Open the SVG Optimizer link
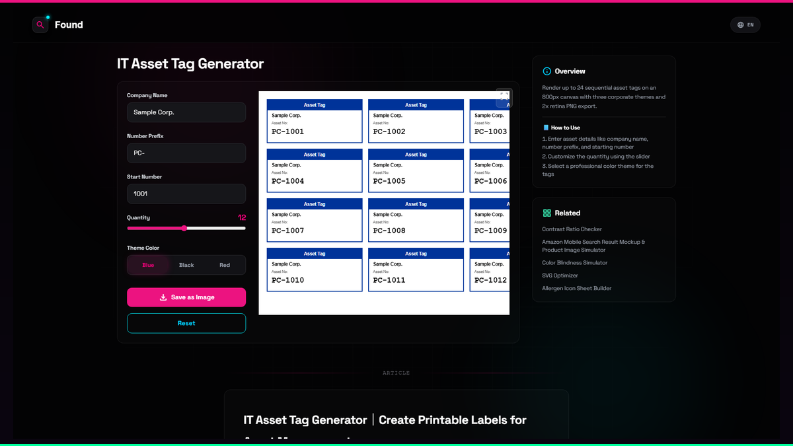This screenshot has height=446, width=793. 560,276
